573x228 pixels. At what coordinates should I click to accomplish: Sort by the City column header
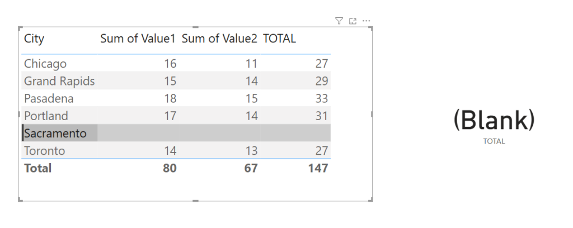[x=34, y=39]
